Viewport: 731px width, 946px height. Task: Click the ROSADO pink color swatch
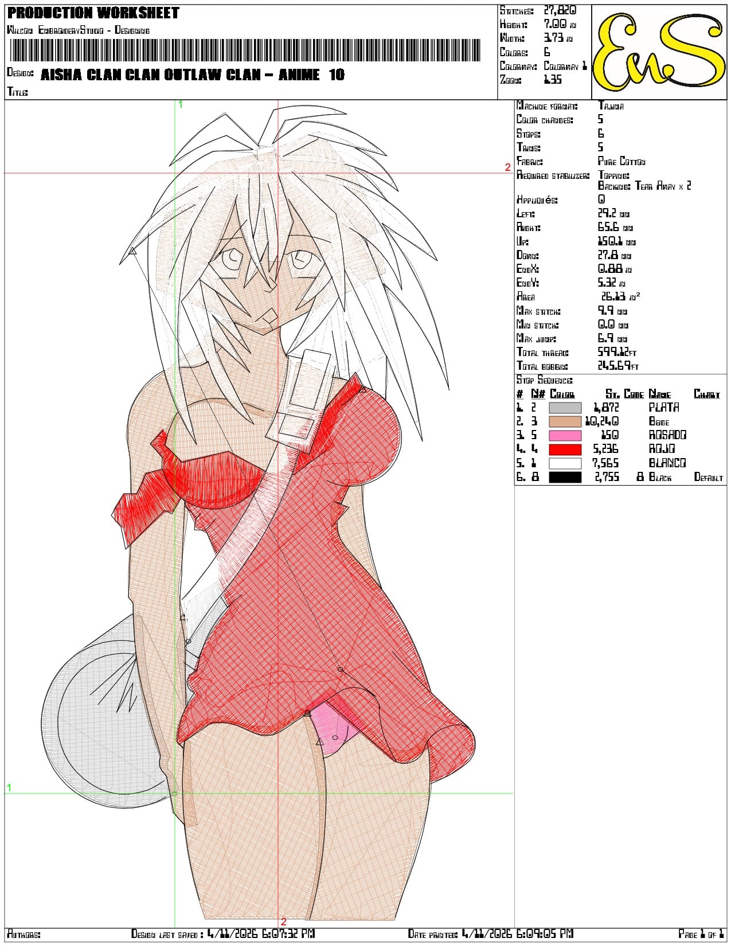tap(565, 435)
